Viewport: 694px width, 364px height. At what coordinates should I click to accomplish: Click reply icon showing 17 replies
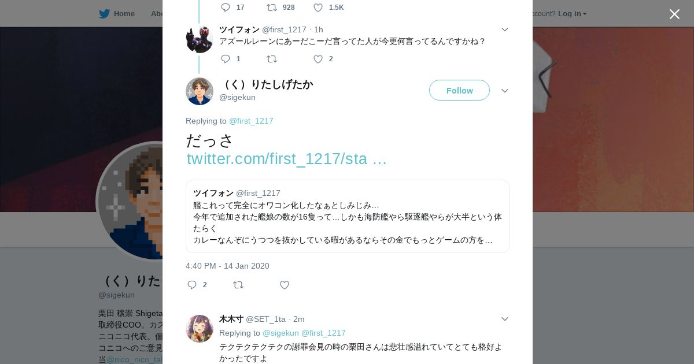point(226,8)
